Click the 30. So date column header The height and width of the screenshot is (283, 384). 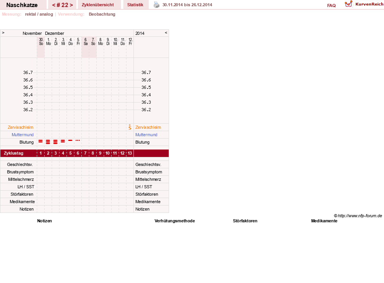[x=41, y=41]
